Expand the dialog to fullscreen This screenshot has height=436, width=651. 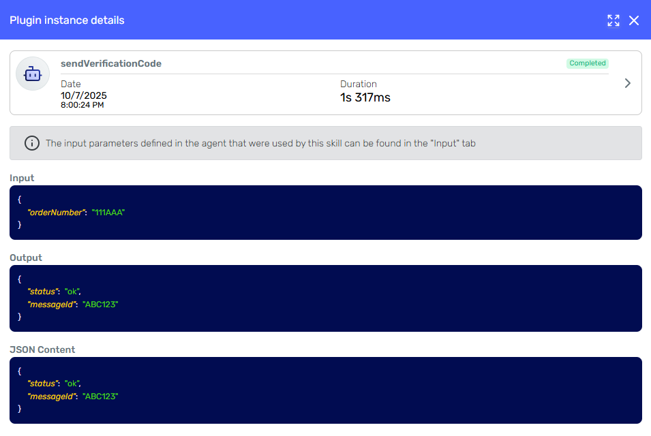coord(614,20)
